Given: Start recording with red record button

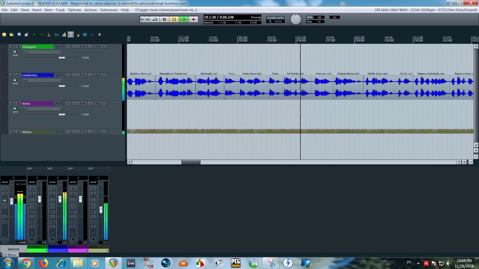Looking at the screenshot, I should coord(193,19).
